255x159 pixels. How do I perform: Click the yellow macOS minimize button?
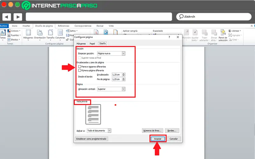pyautogui.click(x=11, y=4)
